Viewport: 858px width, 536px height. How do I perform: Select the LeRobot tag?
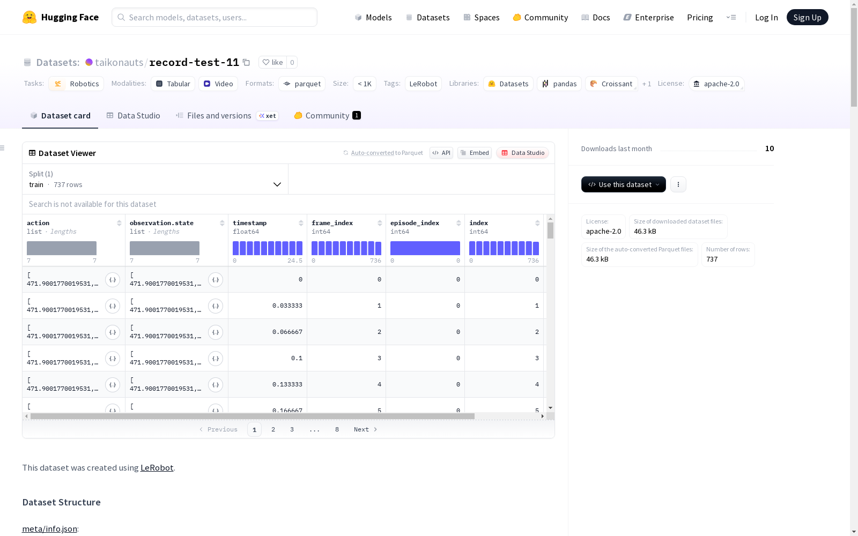coord(423,84)
